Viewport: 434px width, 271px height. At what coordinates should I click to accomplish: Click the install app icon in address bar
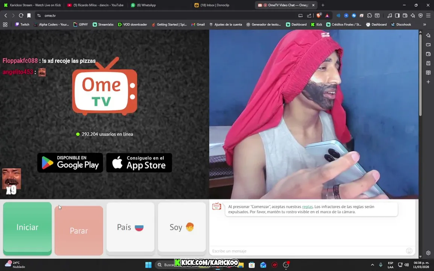tap(300, 15)
